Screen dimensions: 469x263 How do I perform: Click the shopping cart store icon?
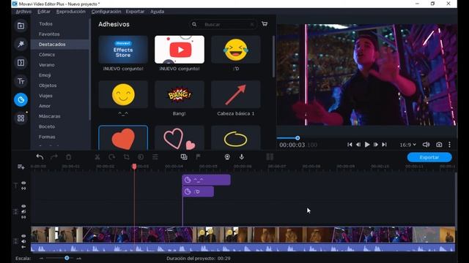tap(265, 24)
